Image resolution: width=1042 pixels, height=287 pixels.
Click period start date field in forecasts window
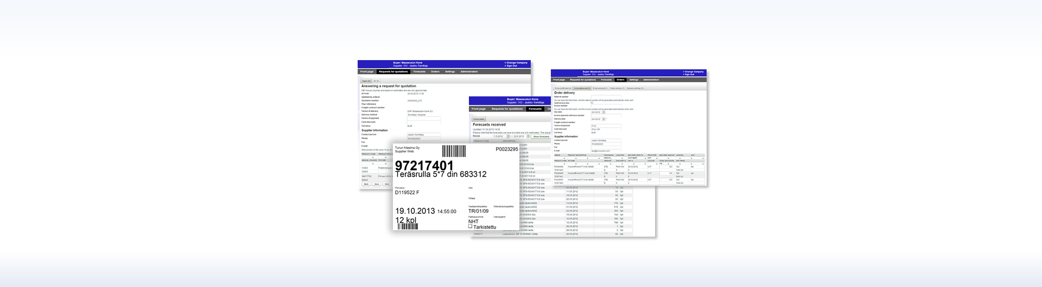click(x=500, y=136)
